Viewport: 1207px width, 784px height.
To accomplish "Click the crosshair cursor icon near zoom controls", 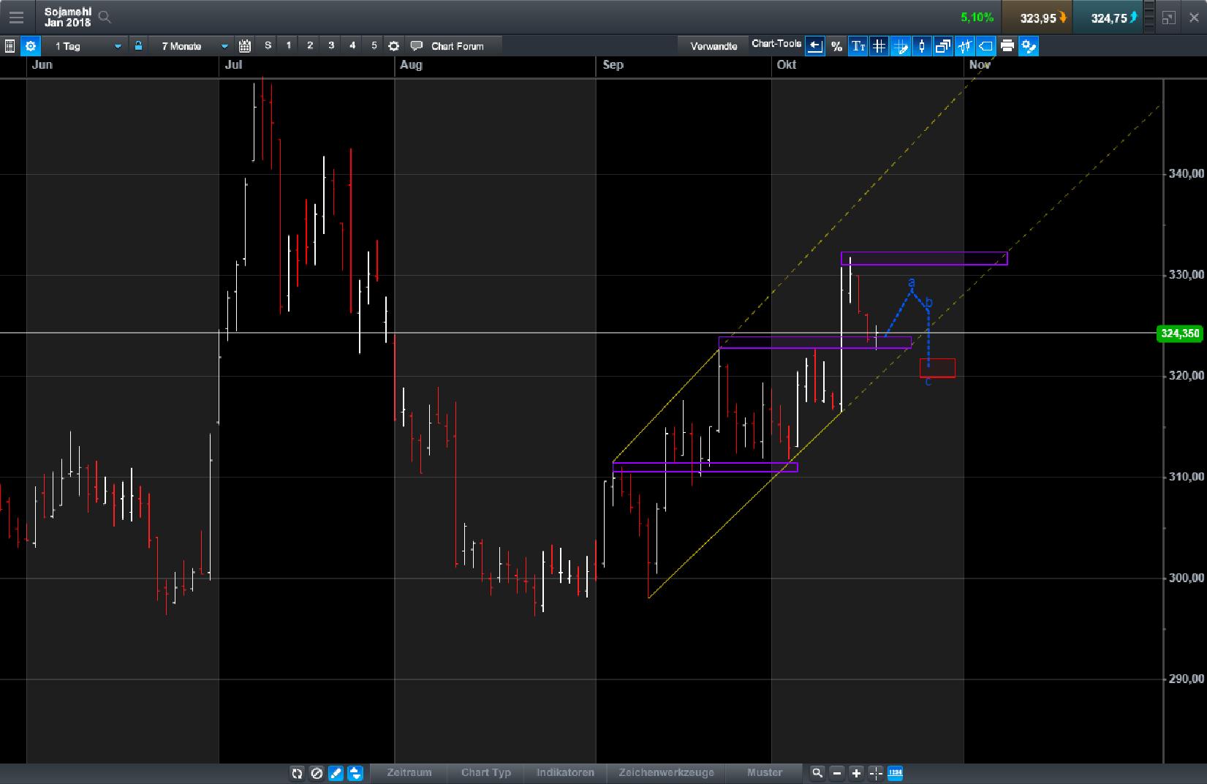I will 875,773.
